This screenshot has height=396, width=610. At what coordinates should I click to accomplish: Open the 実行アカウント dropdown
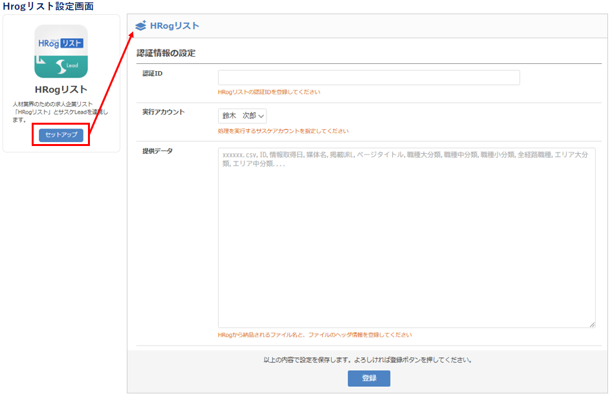(243, 116)
